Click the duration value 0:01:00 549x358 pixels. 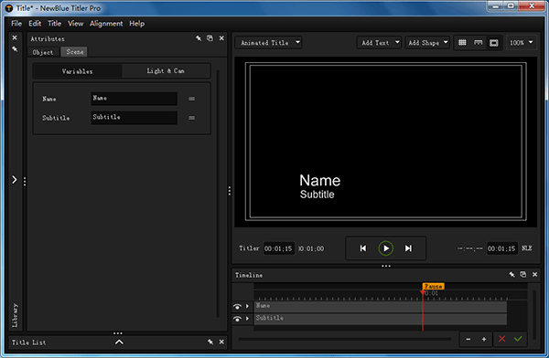coord(311,248)
